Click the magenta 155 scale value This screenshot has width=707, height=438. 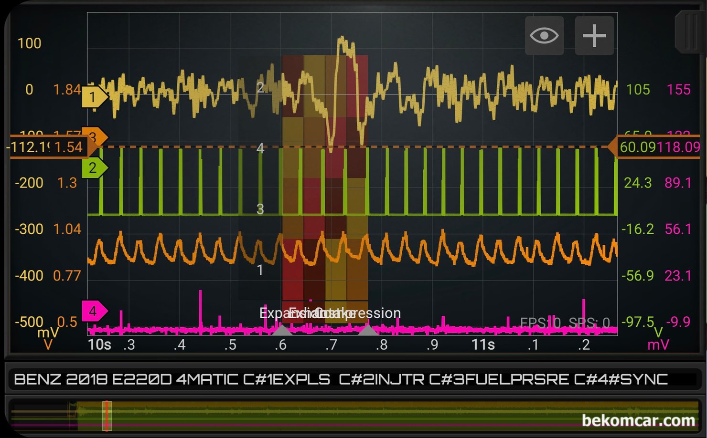click(x=678, y=89)
